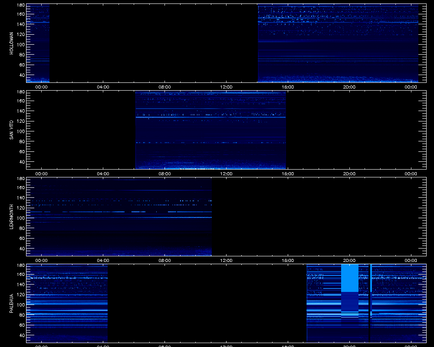
Task: Select the 80 frequency tick on San Vito axis
Action: coord(22,141)
